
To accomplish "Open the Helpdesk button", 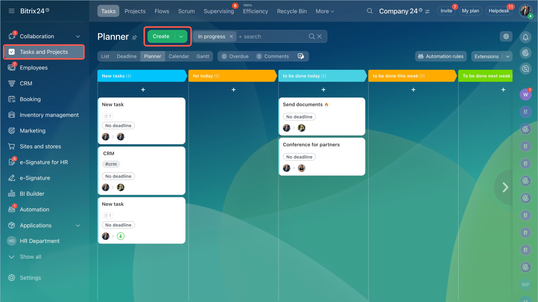I will point(499,11).
